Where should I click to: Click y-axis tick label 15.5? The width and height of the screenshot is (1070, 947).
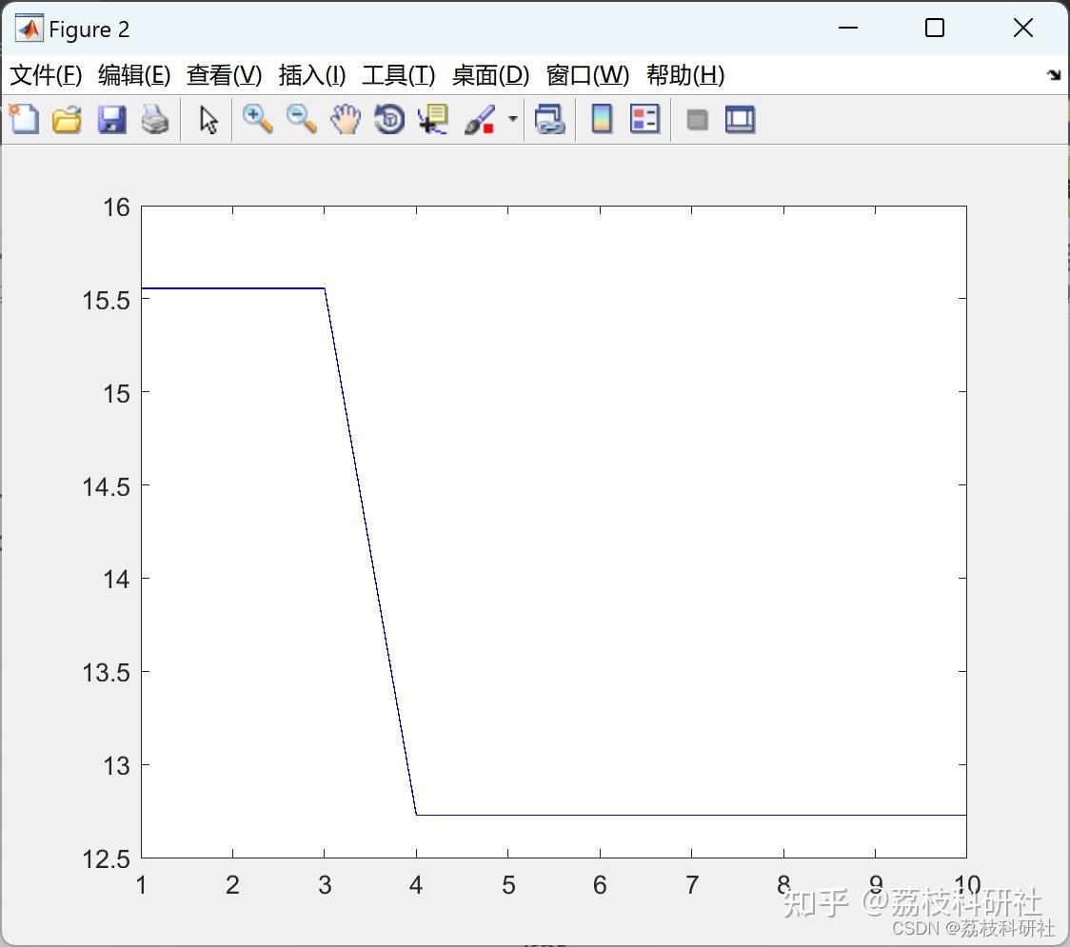coord(106,300)
